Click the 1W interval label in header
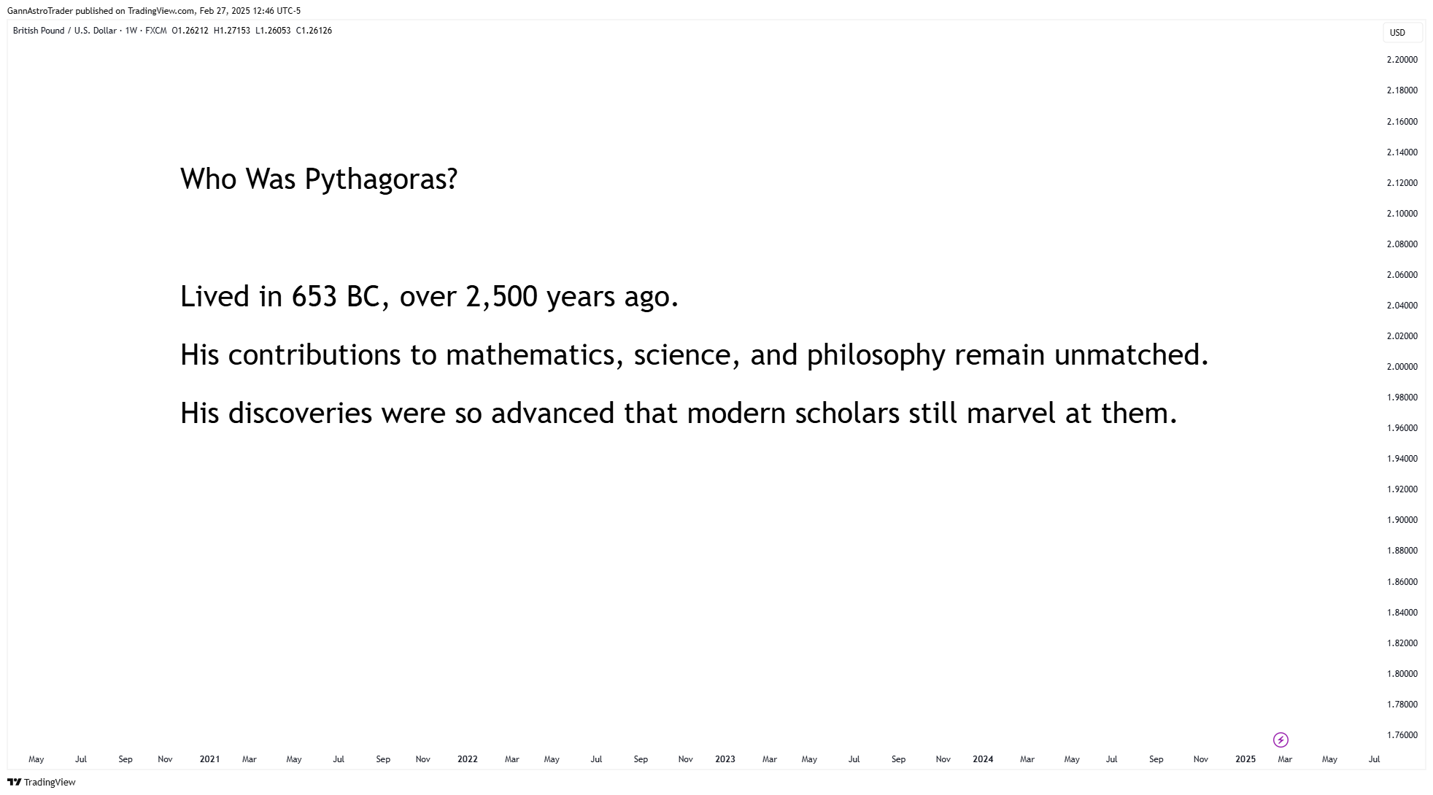This screenshot has width=1433, height=795. (x=131, y=31)
